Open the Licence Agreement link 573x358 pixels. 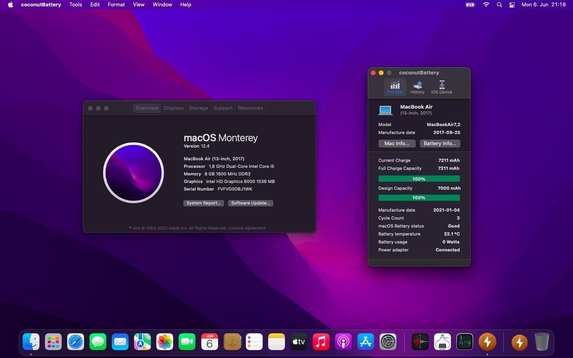coord(248,228)
